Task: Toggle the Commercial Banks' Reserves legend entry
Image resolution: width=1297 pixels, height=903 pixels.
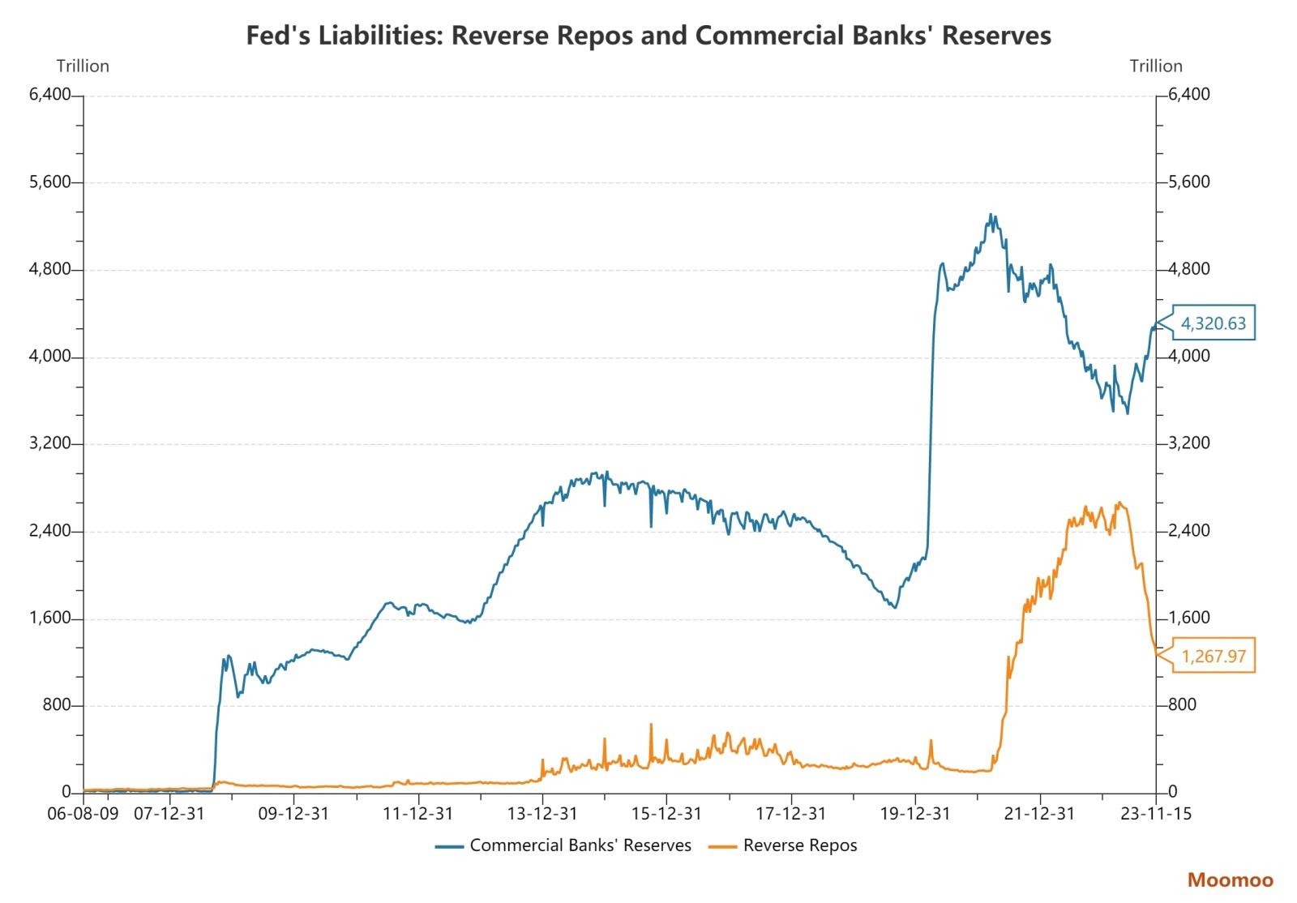Action: 580,845
